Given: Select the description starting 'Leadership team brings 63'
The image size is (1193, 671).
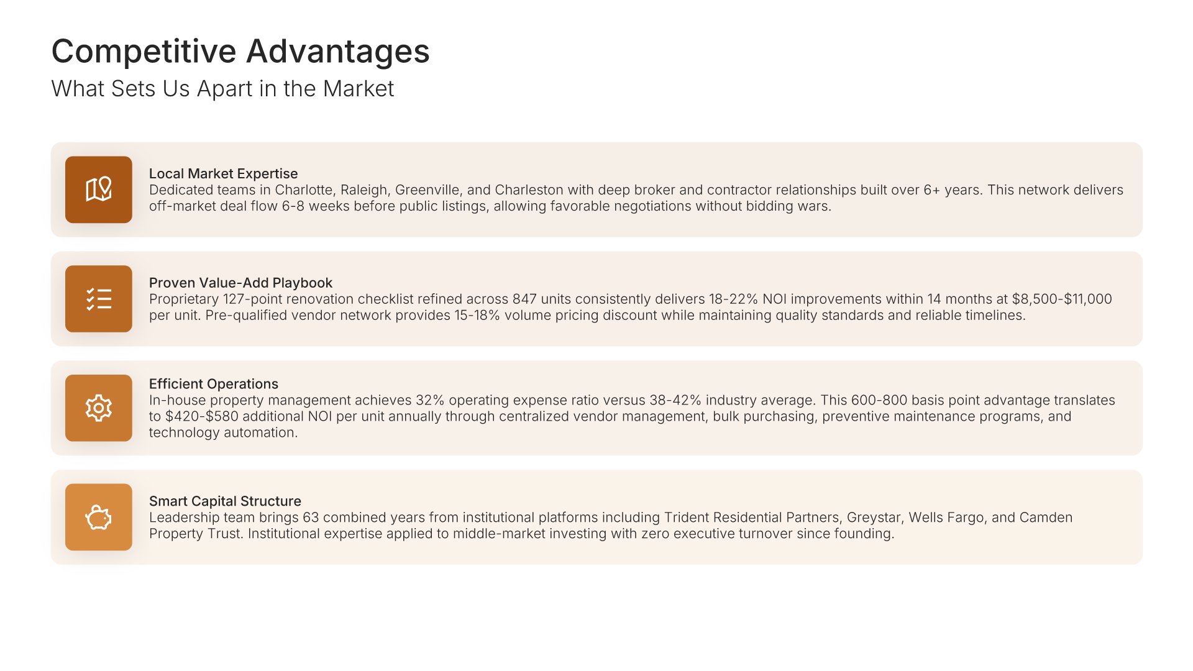Looking at the screenshot, I should [610, 526].
